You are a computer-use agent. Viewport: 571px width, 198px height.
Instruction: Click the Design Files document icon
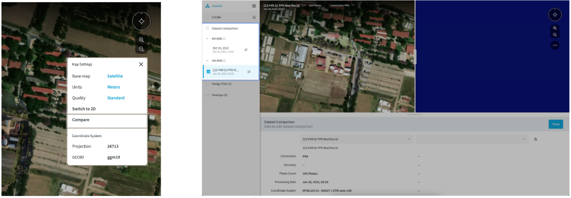click(x=207, y=84)
